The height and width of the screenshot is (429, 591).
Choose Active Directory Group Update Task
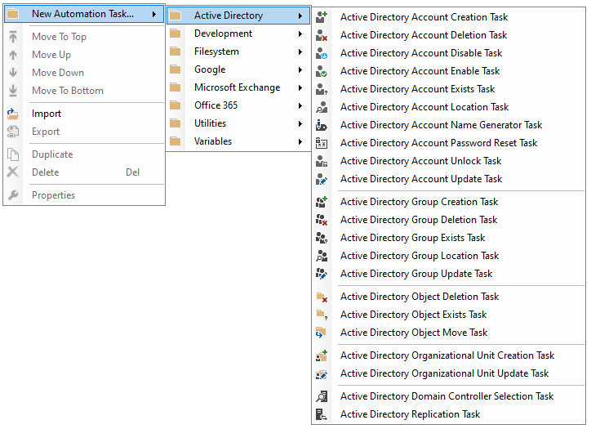point(416,274)
